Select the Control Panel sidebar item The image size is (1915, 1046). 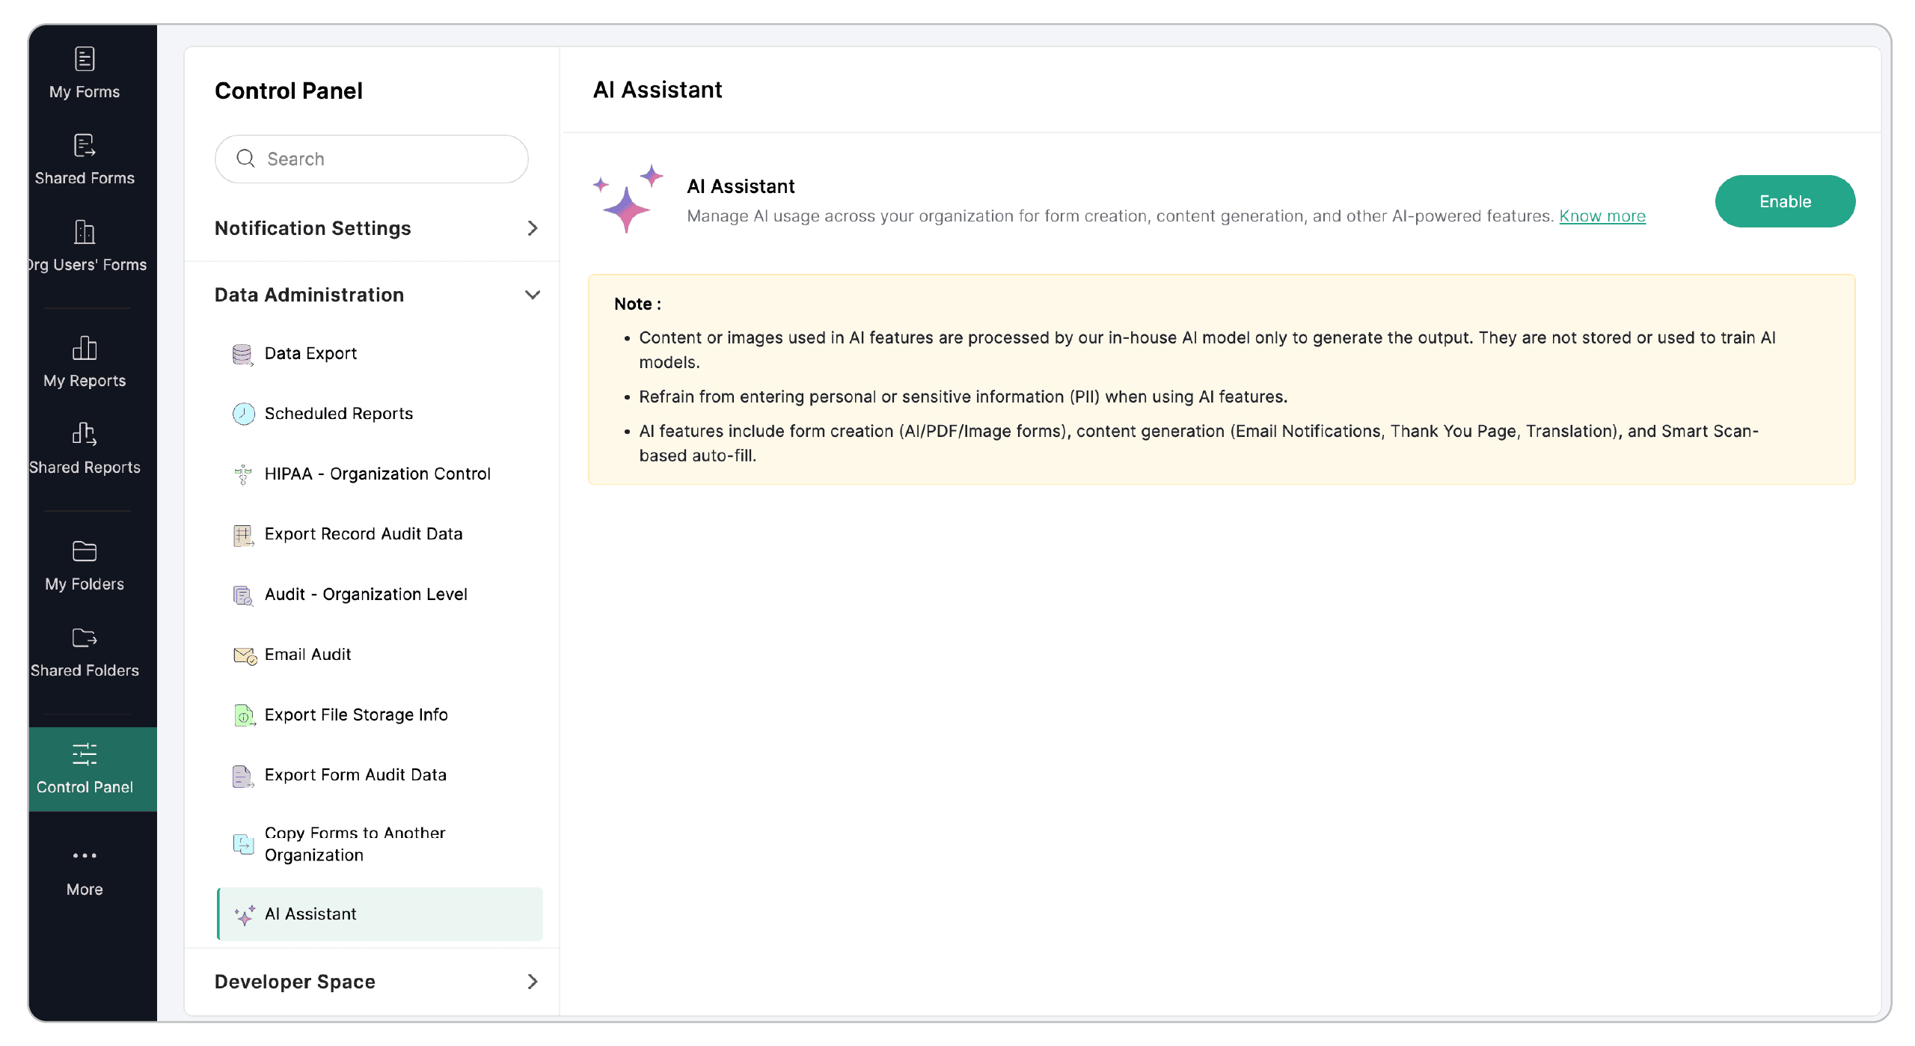point(85,768)
